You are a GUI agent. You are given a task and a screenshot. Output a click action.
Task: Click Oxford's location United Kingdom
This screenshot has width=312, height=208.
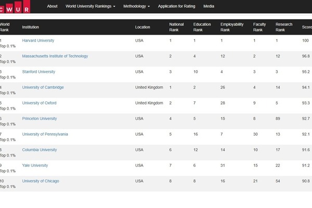[149, 103]
